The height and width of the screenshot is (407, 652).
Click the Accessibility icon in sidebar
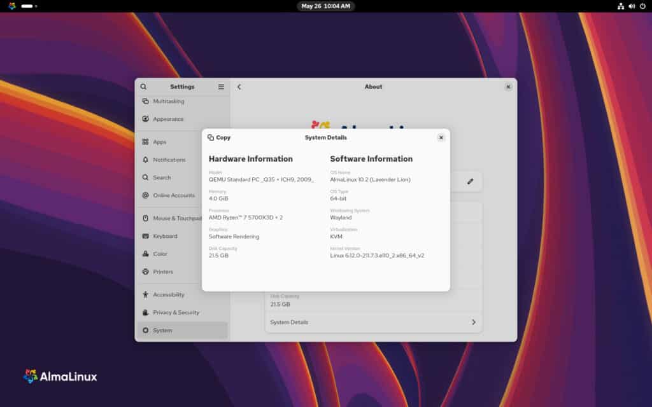146,295
